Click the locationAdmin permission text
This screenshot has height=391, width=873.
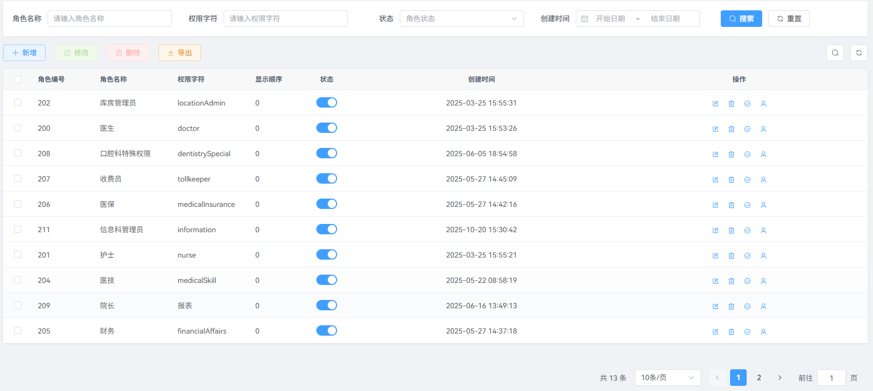(201, 103)
